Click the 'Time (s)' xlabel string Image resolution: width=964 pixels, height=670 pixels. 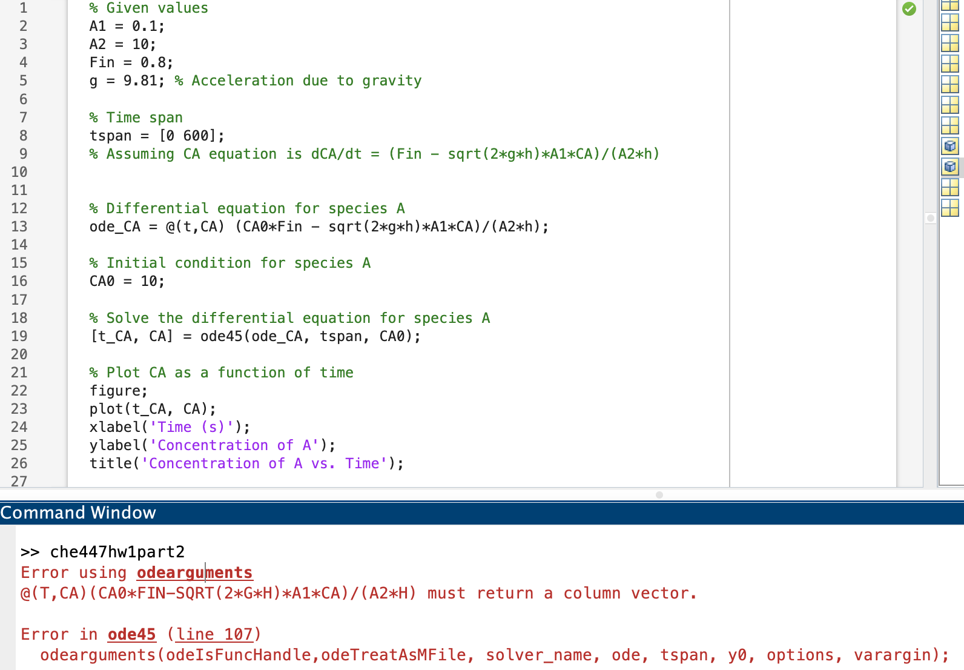pyautogui.click(x=191, y=427)
